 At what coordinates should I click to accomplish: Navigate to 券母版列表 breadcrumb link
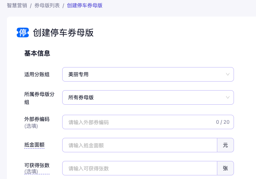(47, 5)
